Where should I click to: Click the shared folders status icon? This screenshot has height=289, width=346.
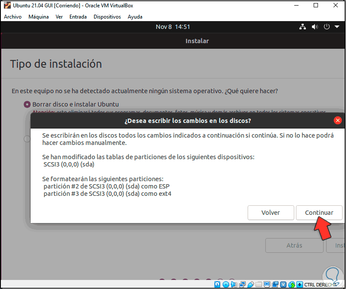258,284
